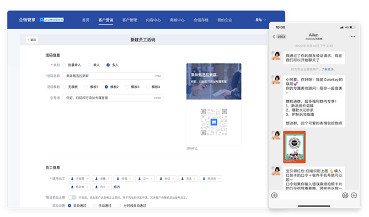369x217 pixels.
Task: Select 自动通过 add setting
Action: 77,206
